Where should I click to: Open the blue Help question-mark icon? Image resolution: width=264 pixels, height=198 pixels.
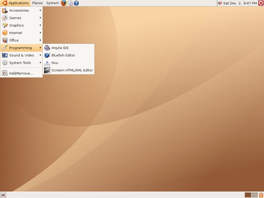pos(76,3)
